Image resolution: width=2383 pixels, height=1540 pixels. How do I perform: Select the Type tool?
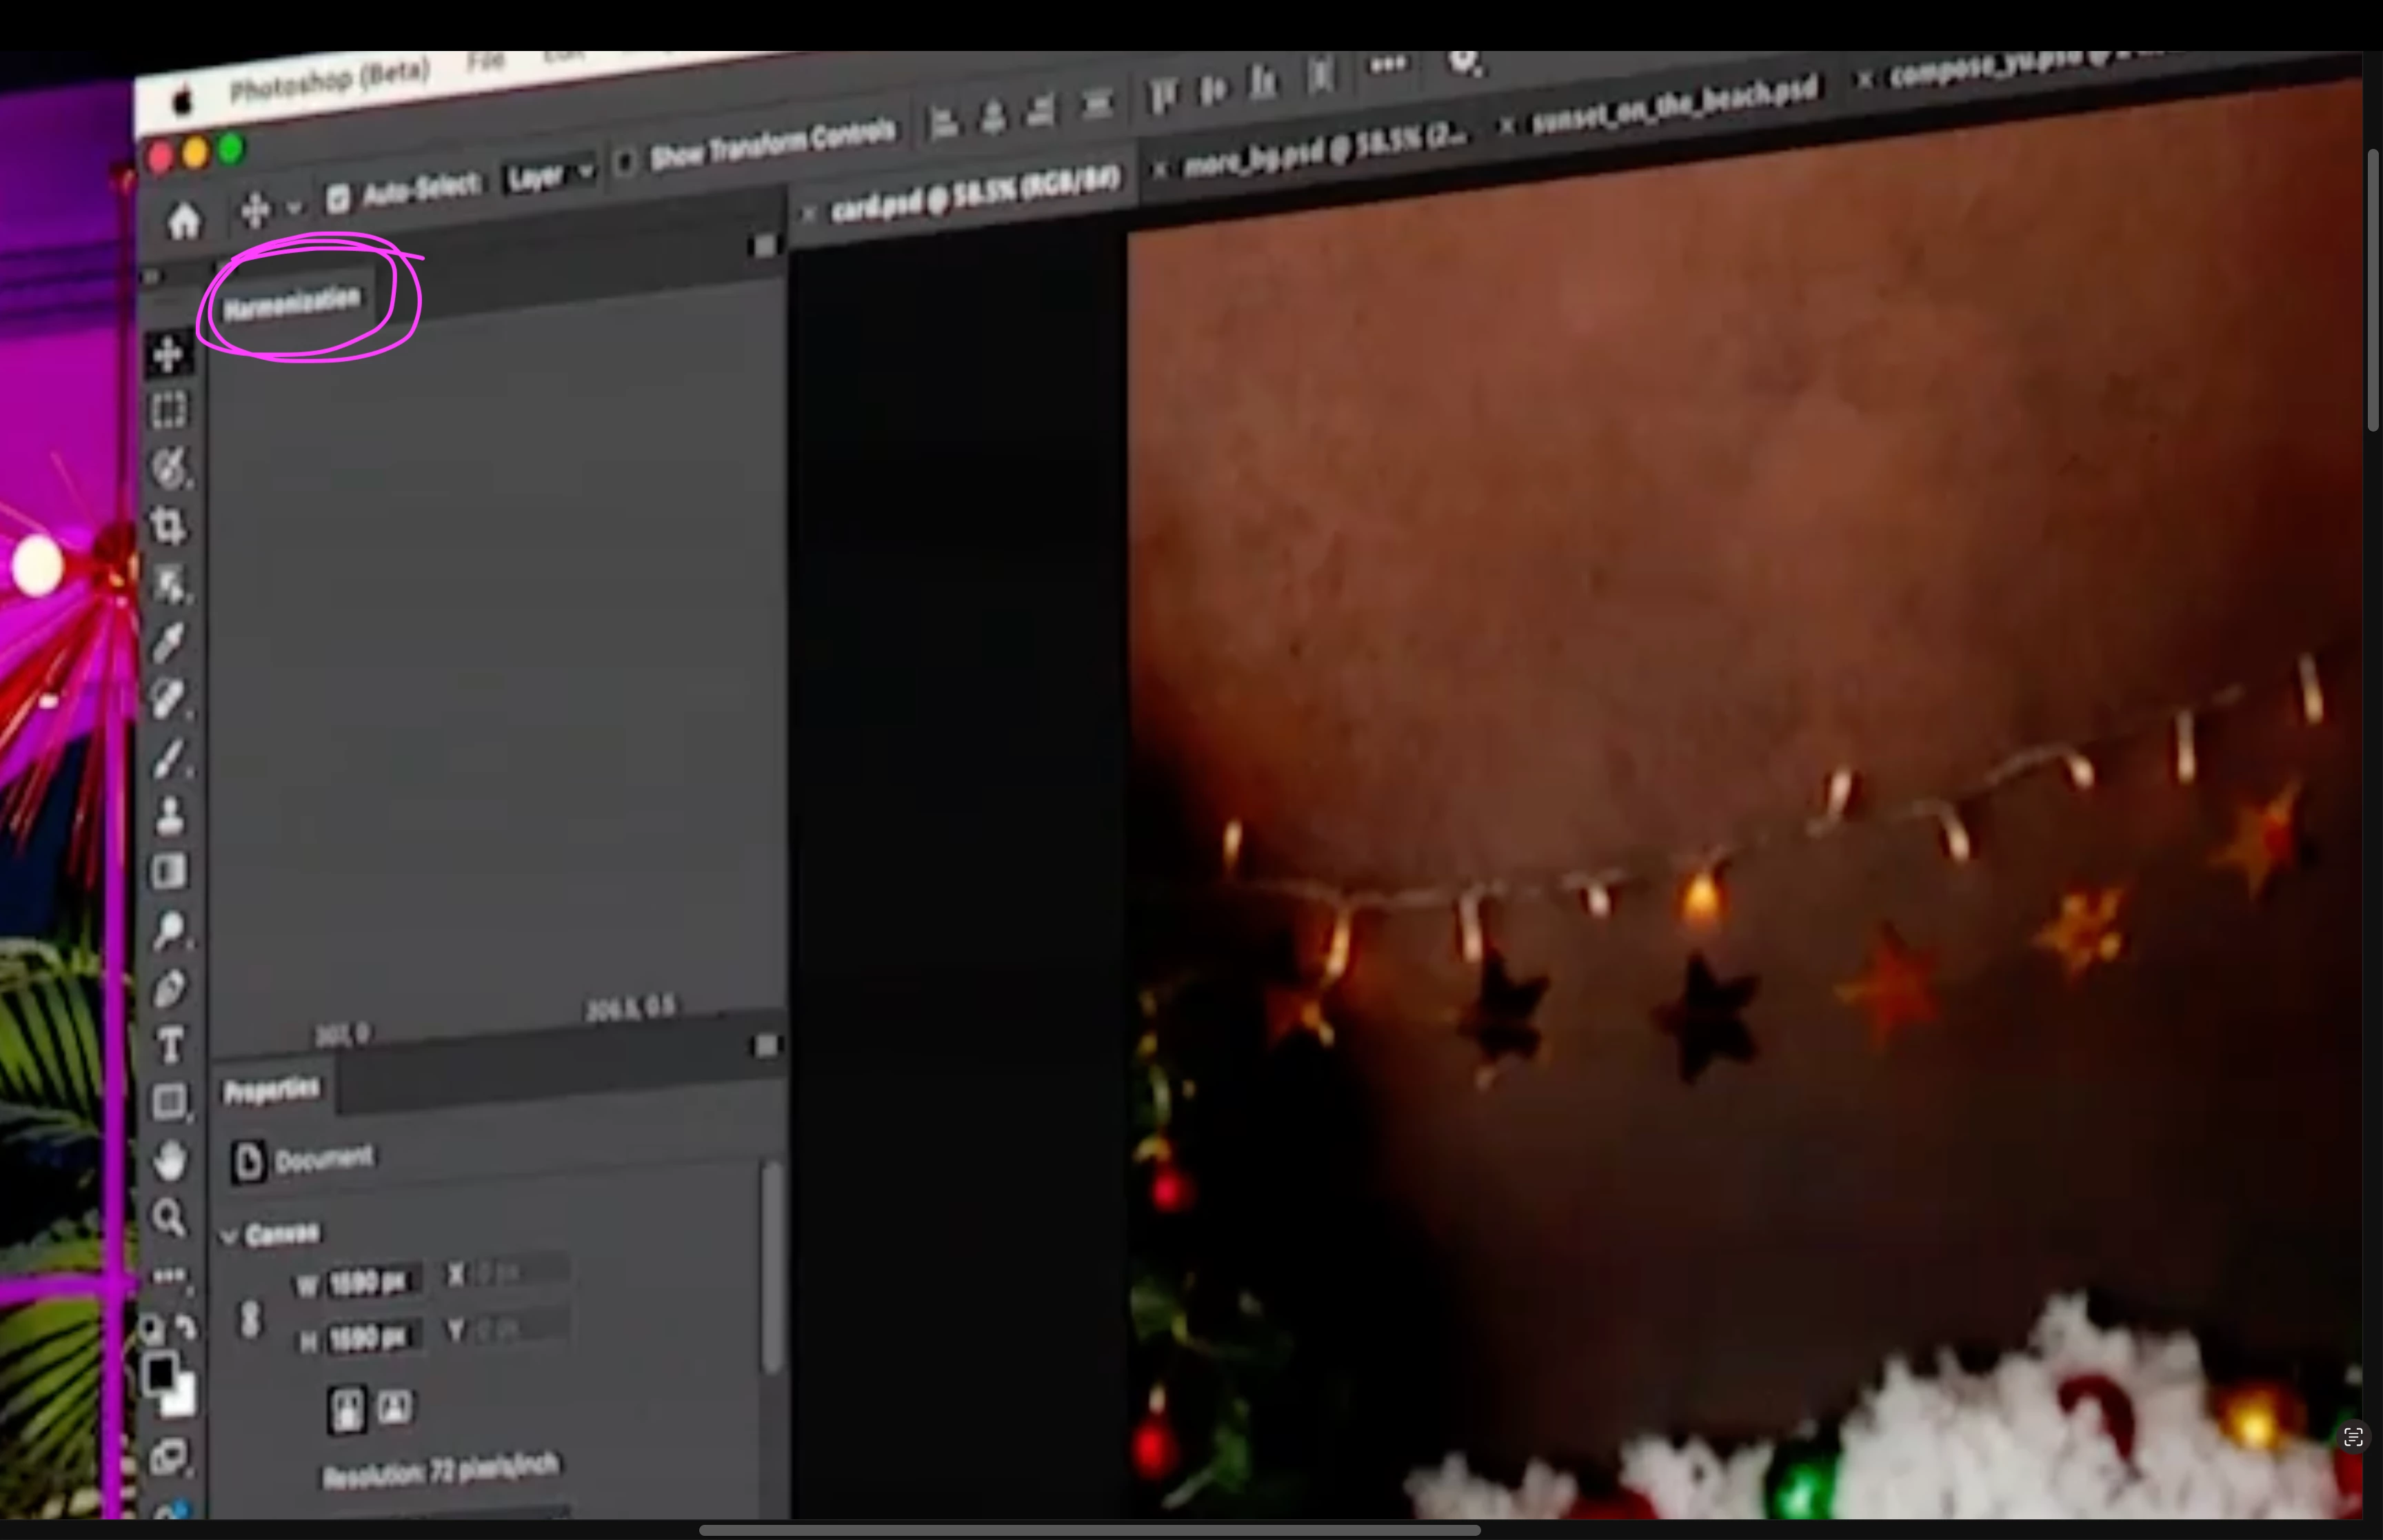pos(169,1046)
